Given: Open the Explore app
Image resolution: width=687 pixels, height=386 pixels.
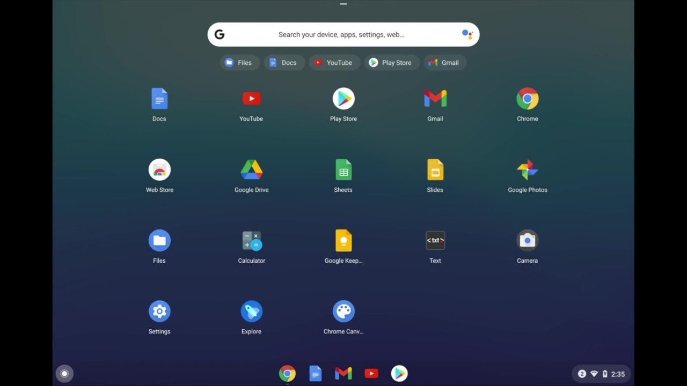Looking at the screenshot, I should [251, 311].
